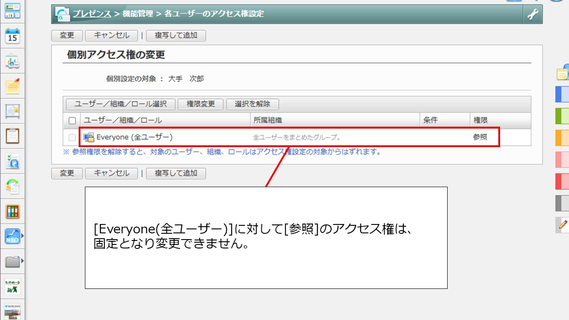Click the bottom キャンセル button
This screenshot has height=320, width=569.
[111, 173]
